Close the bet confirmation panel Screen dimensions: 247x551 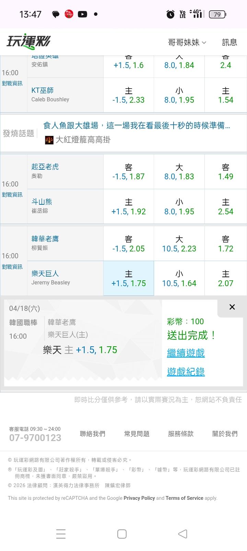tap(232, 307)
